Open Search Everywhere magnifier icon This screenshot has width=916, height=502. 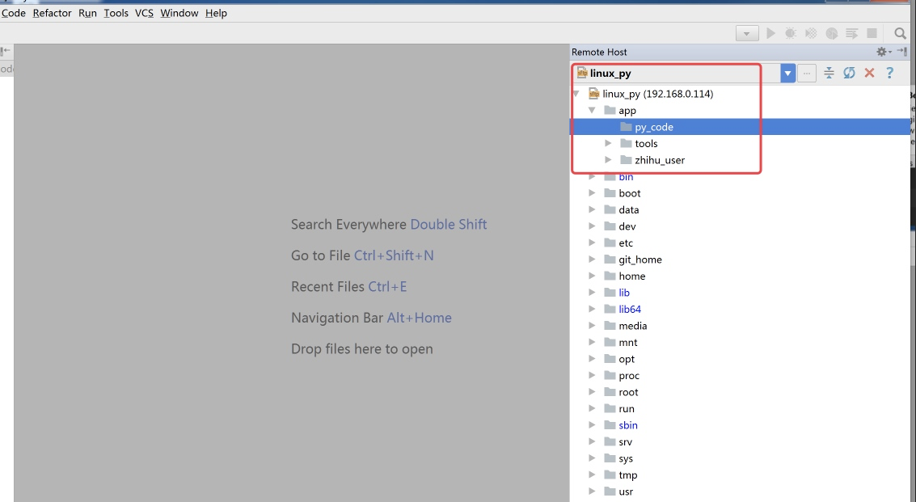(x=900, y=33)
